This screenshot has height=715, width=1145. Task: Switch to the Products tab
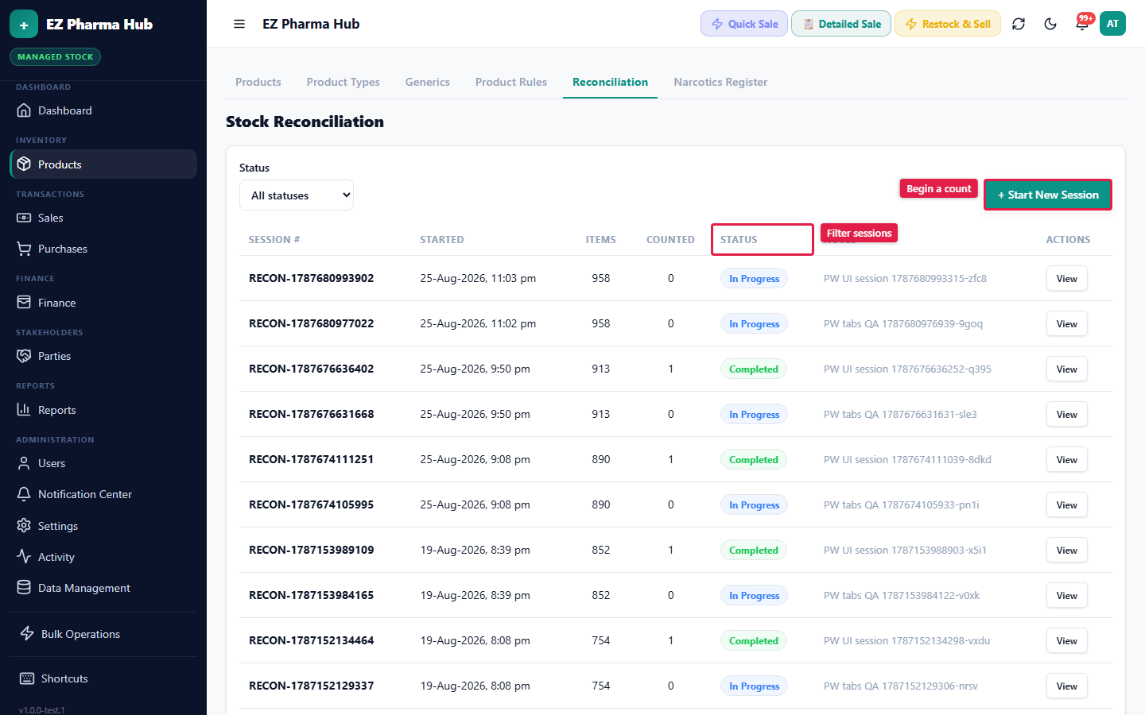(x=258, y=82)
